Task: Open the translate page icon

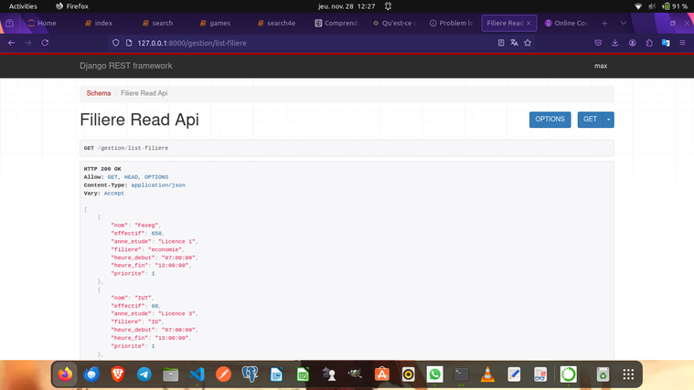Action: (x=514, y=43)
